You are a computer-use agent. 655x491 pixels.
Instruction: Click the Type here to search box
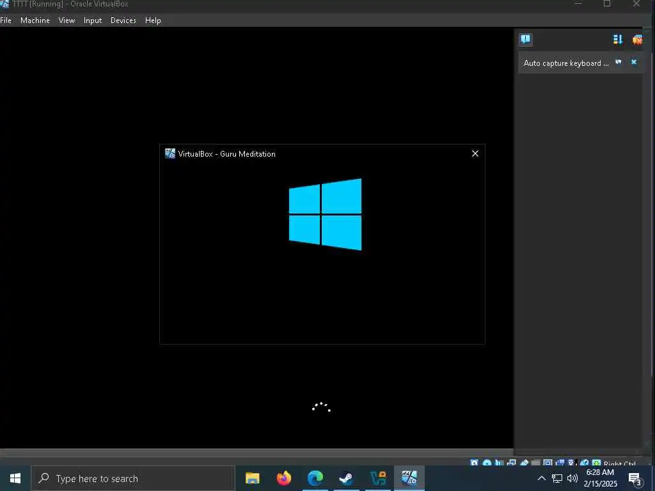133,478
